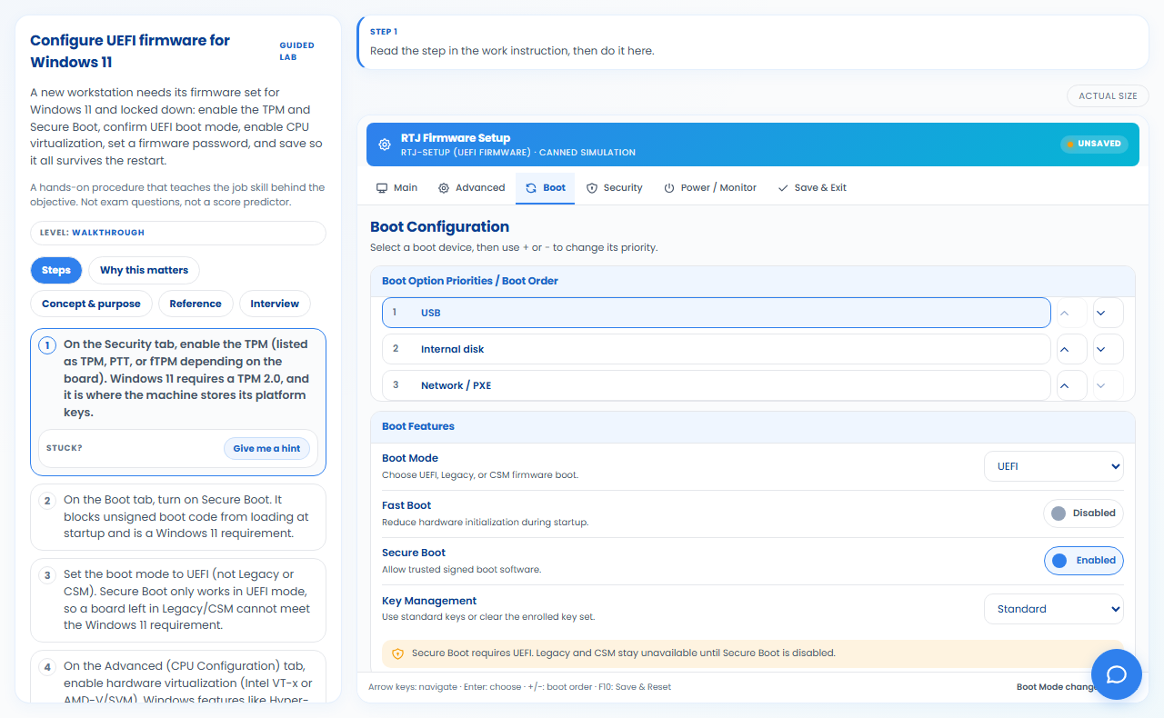Screen dimensions: 1164x718
Task: Select step 1 about enabling the TPM
Action: click(178, 402)
